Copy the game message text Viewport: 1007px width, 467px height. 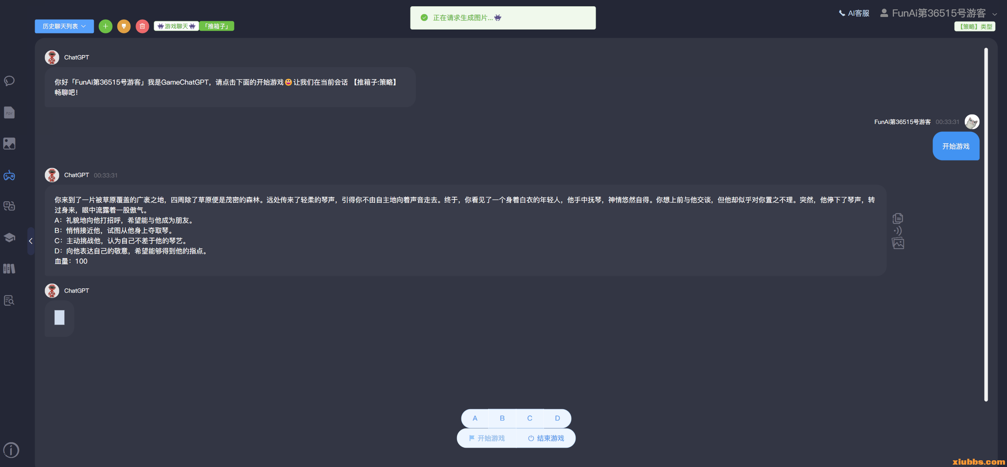click(898, 218)
